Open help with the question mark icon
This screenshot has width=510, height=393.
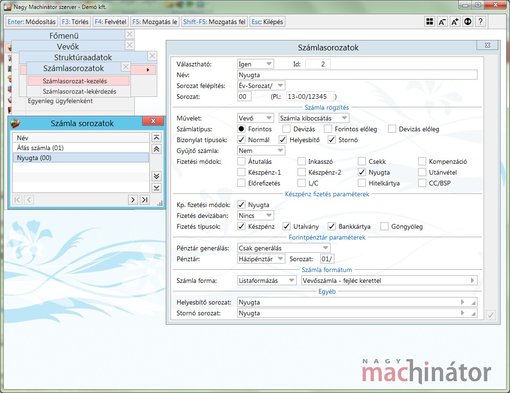point(480,22)
